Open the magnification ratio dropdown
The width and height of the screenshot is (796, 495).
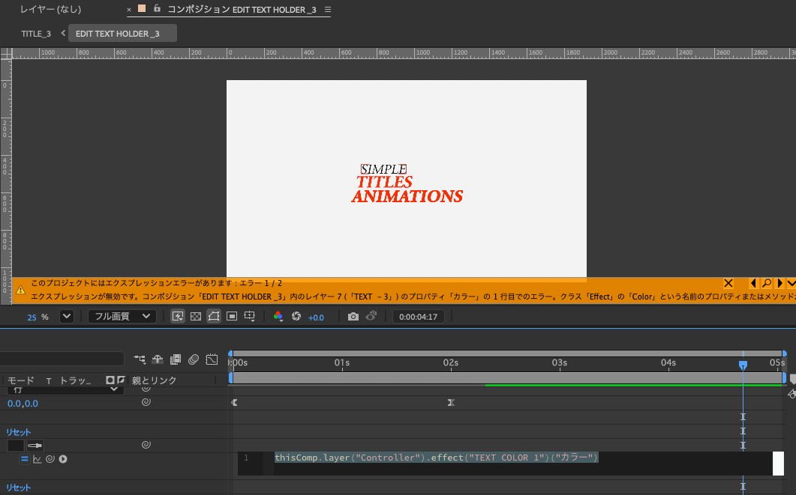[67, 317]
